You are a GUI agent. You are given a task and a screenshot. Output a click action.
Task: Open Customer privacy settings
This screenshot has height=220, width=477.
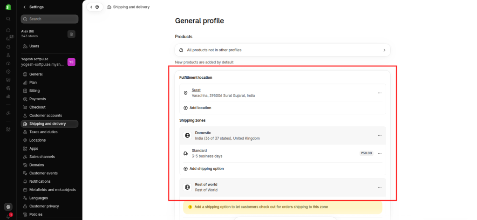(x=49, y=206)
